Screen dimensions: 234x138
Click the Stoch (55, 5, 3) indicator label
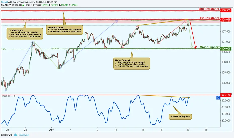(9, 96)
